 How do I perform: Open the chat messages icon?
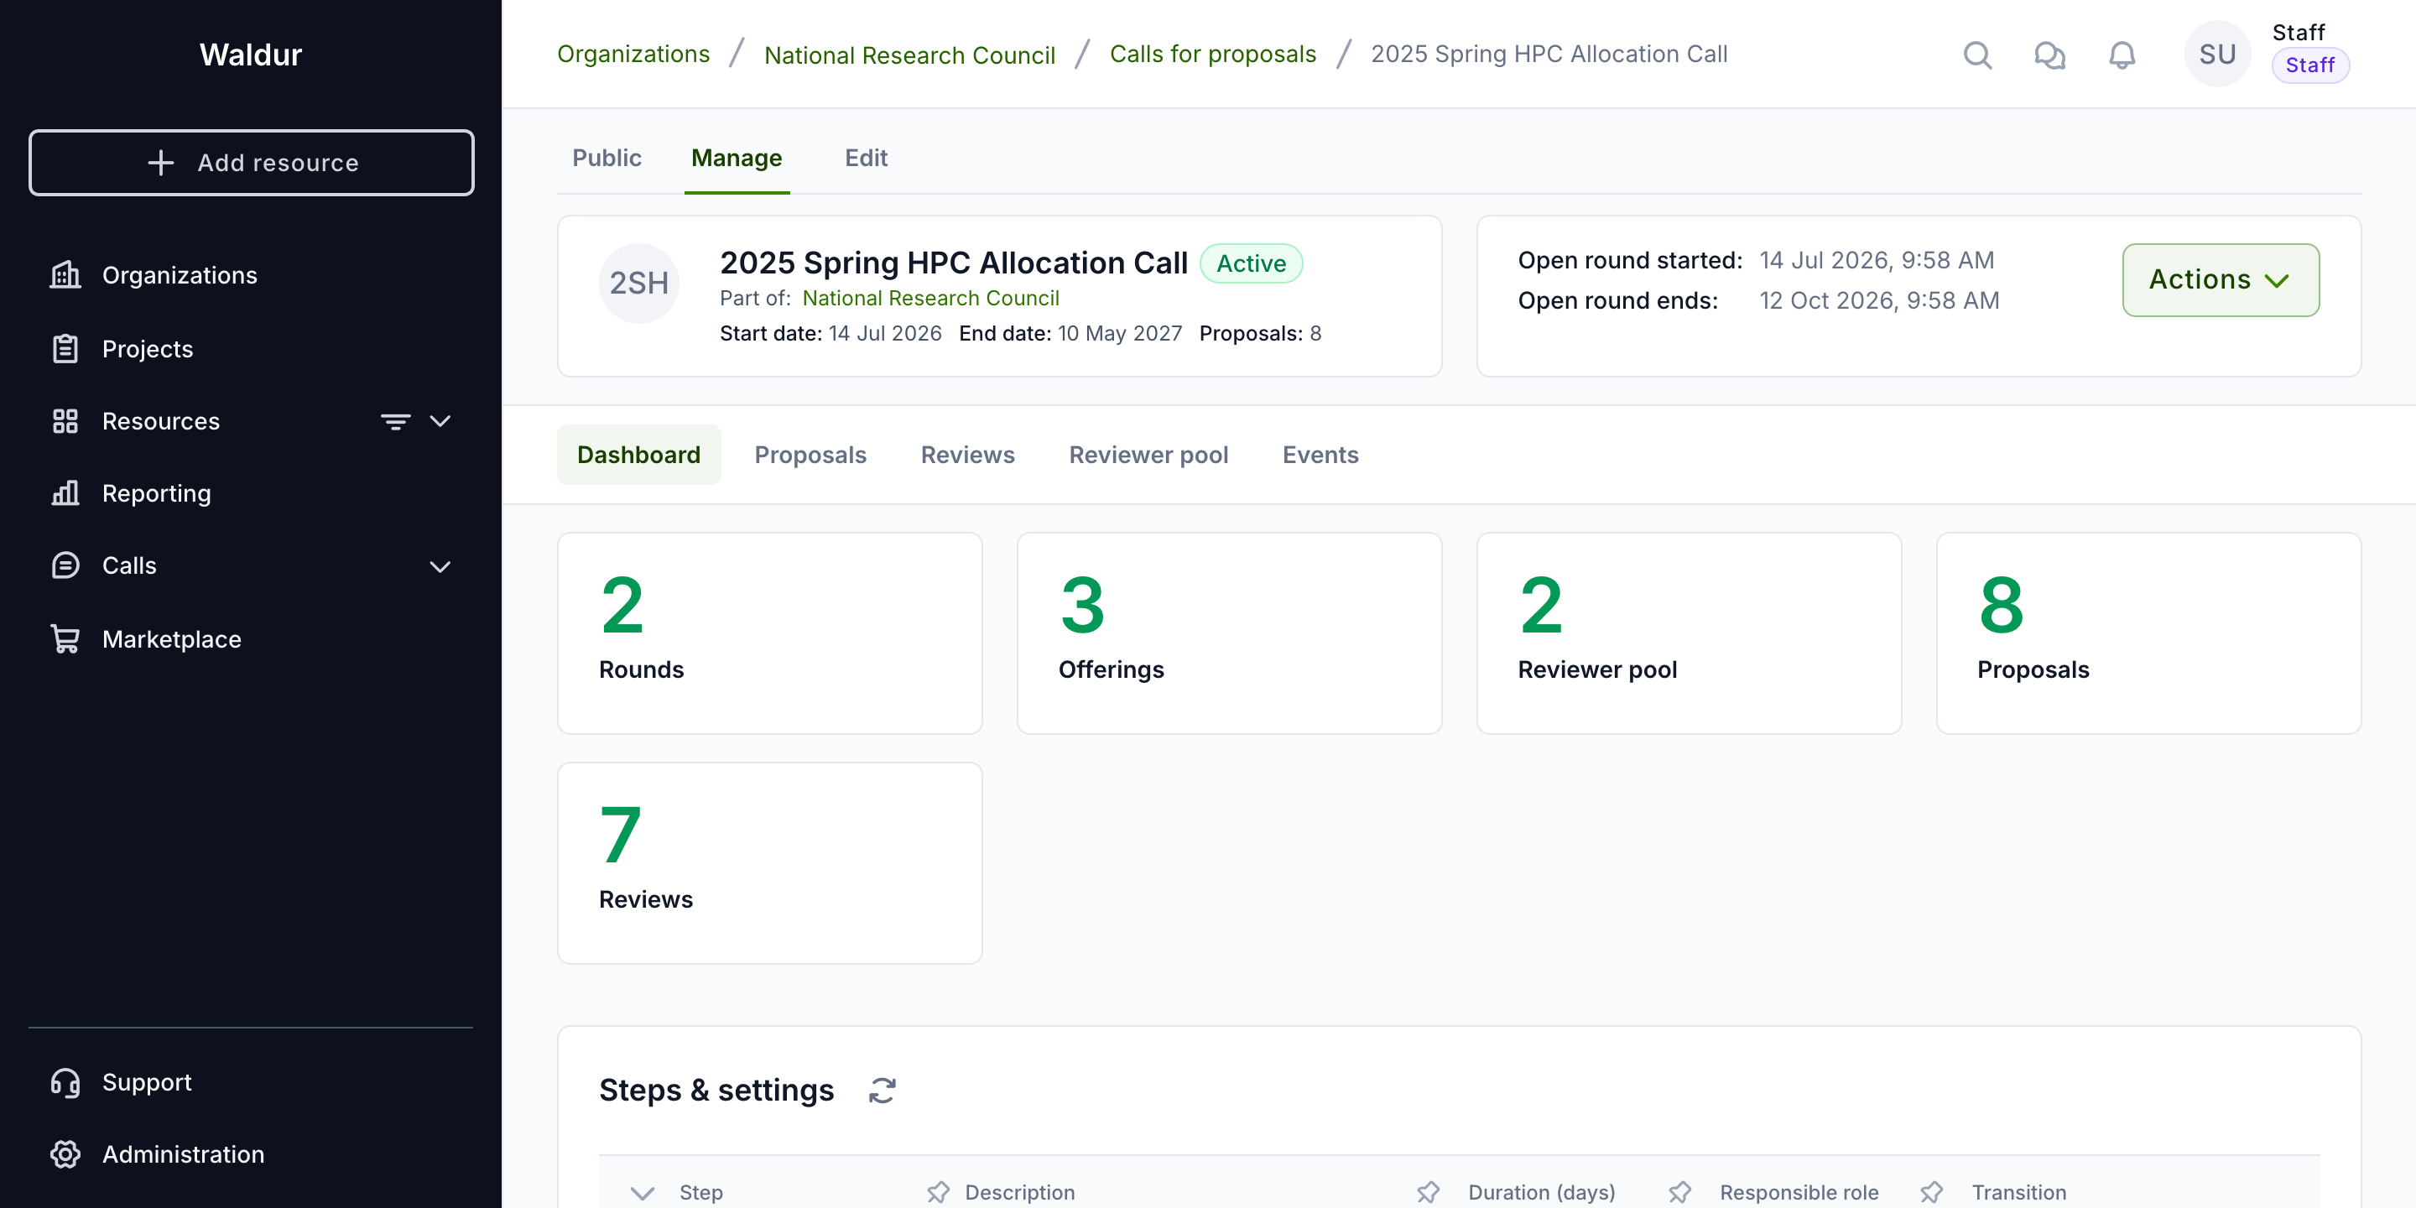[2049, 55]
